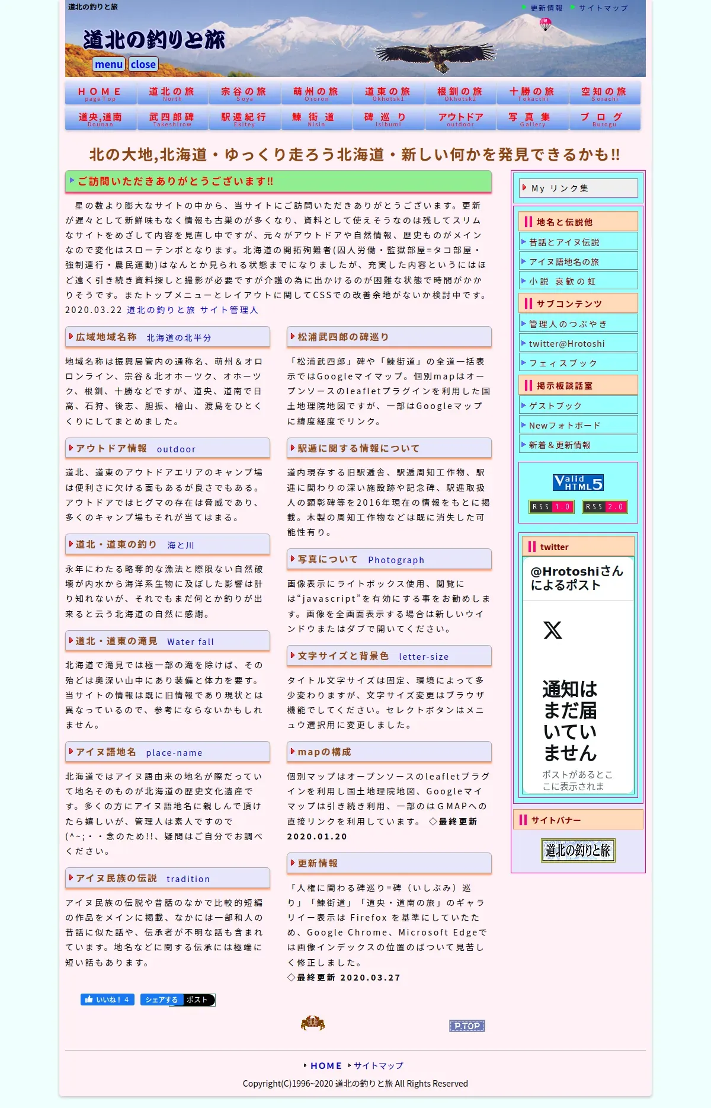Click the 道北・道東の釣り heading

168,544
